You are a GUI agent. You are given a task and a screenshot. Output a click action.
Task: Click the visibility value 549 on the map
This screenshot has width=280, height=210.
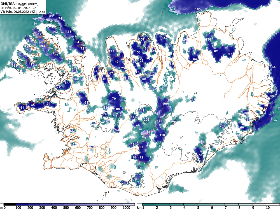[x=243, y=142]
